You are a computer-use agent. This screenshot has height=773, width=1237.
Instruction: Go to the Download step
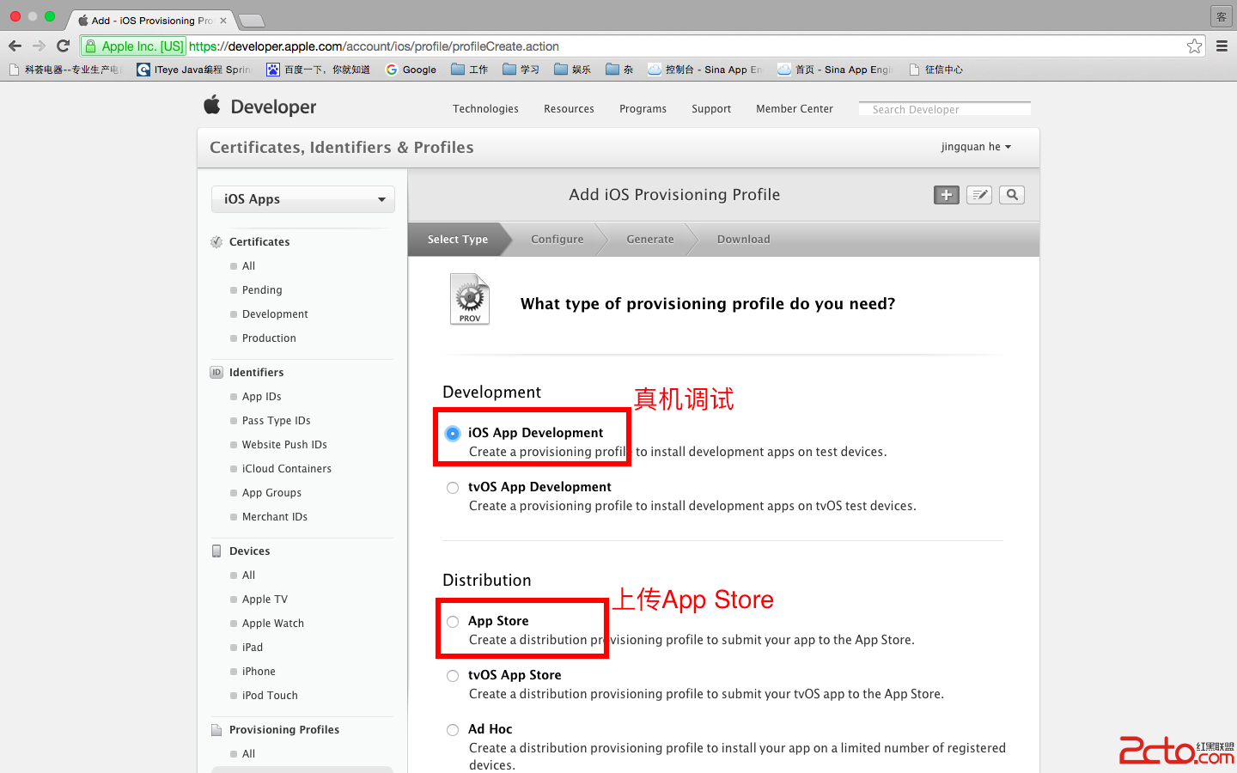pos(744,240)
